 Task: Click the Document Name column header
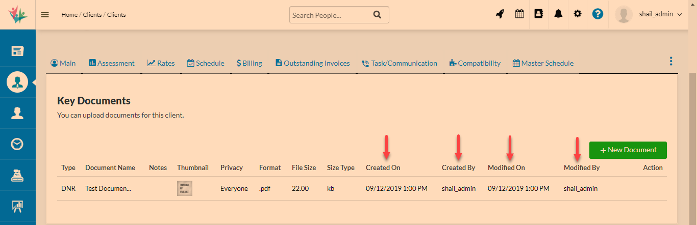point(110,167)
